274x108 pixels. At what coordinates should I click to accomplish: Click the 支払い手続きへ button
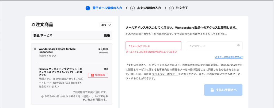point(223,90)
